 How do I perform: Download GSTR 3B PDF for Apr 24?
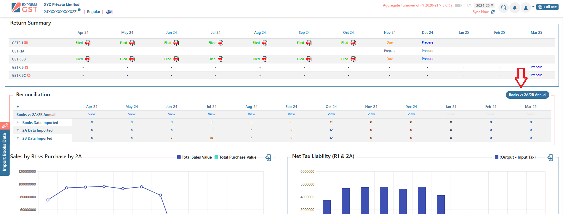click(x=88, y=59)
